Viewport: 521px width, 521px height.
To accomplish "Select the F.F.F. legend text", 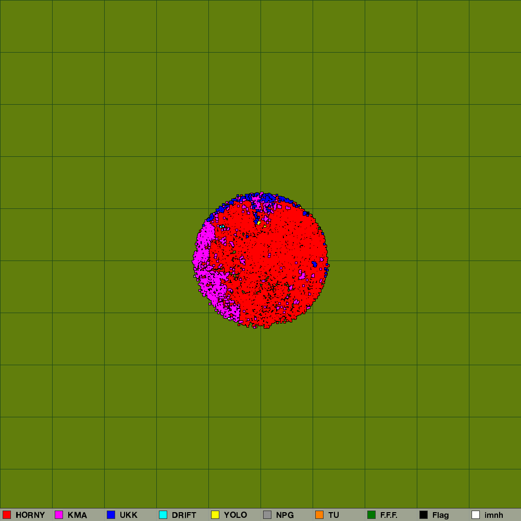I will 389,515.
